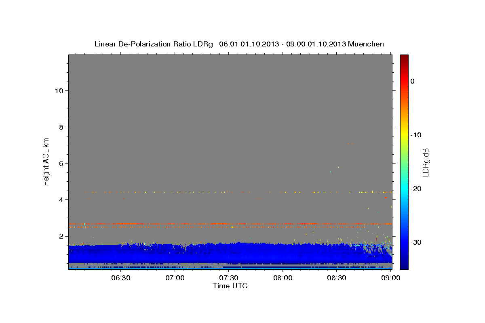Click the dark red top of colorbar
485x323 pixels.
[x=404, y=59]
